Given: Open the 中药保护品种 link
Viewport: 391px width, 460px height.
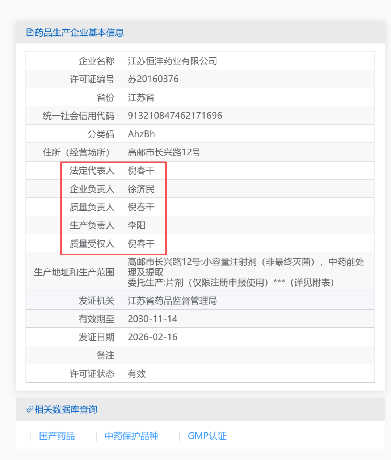Looking at the screenshot, I should tap(131, 436).
